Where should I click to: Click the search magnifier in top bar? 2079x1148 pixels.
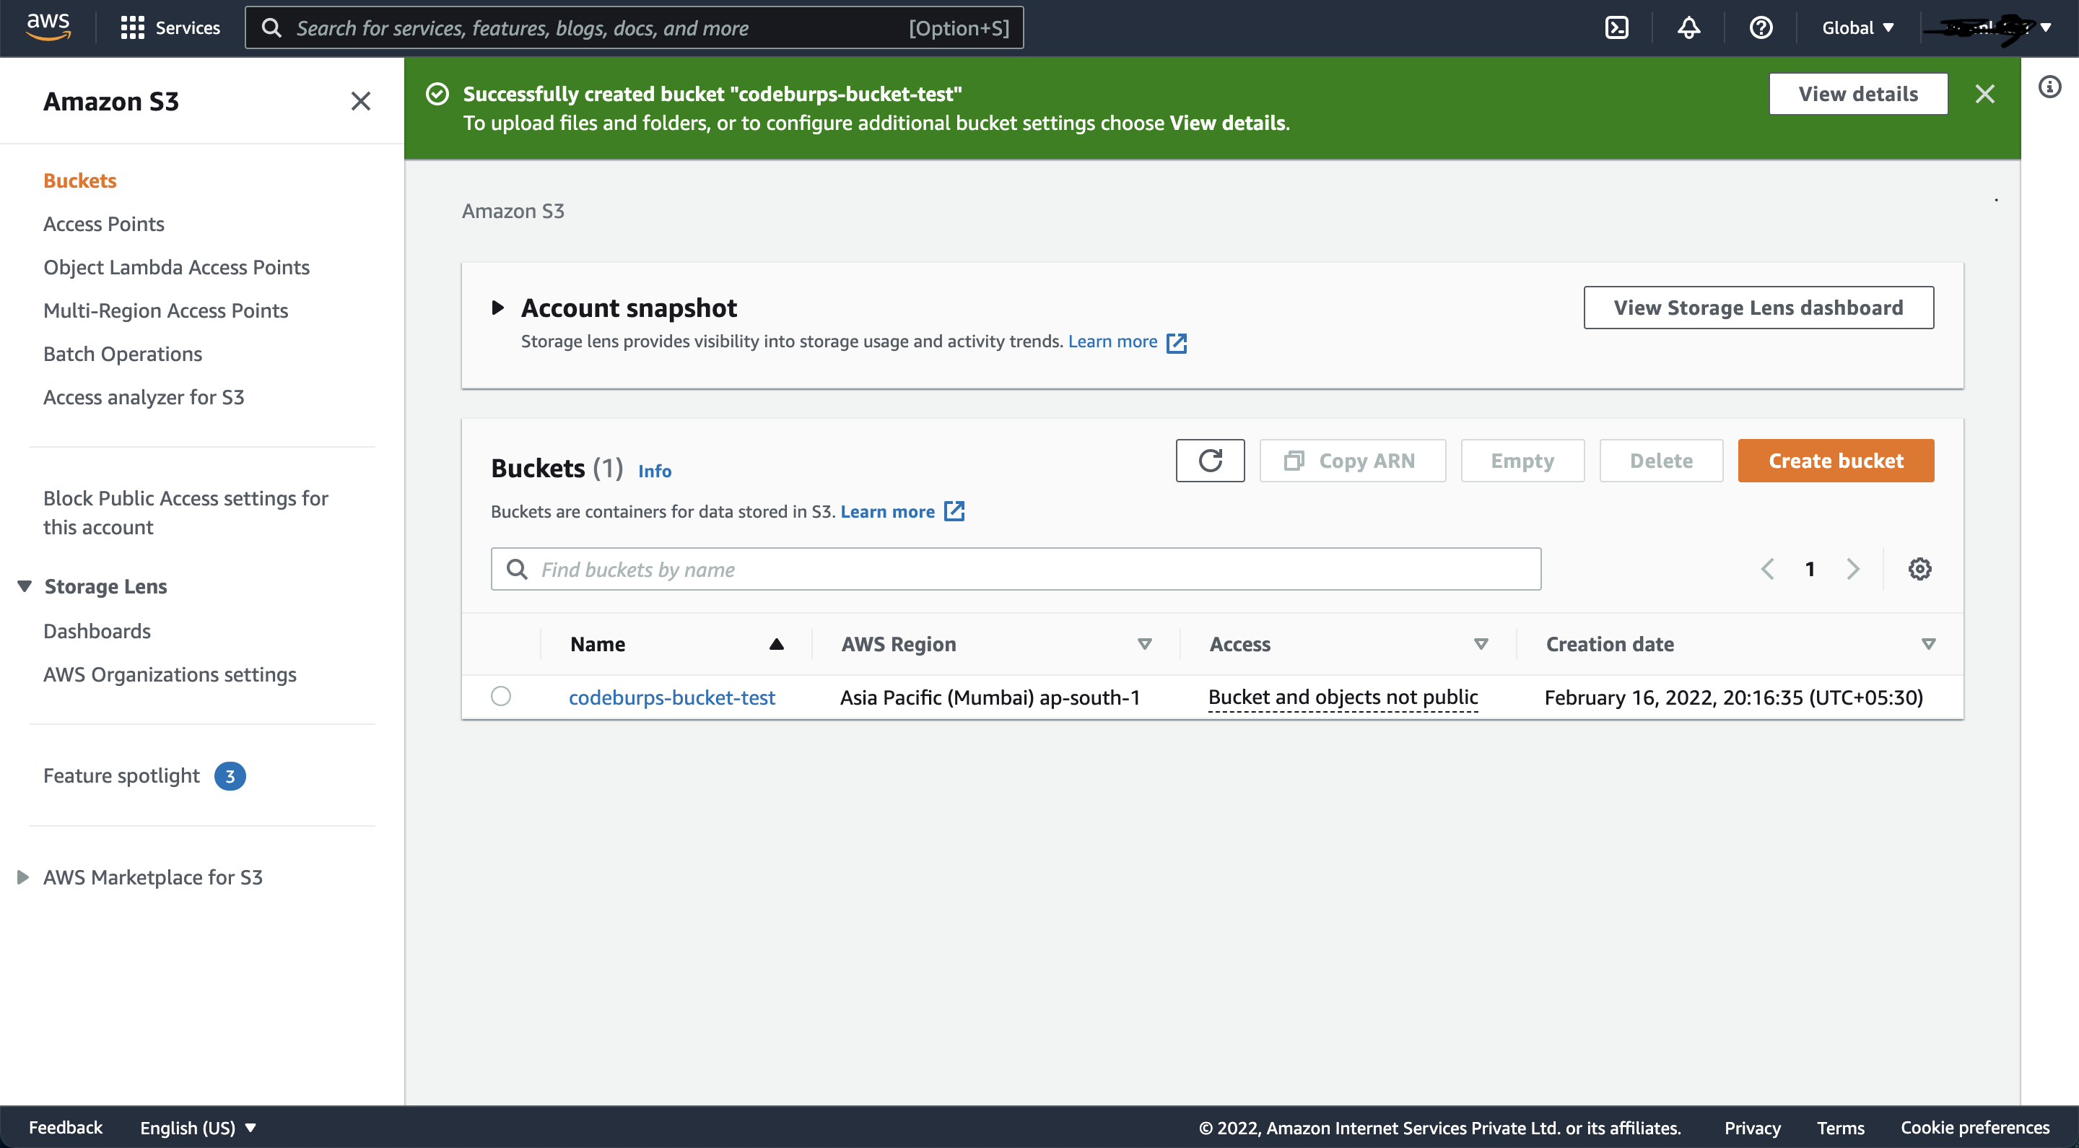[x=272, y=28]
